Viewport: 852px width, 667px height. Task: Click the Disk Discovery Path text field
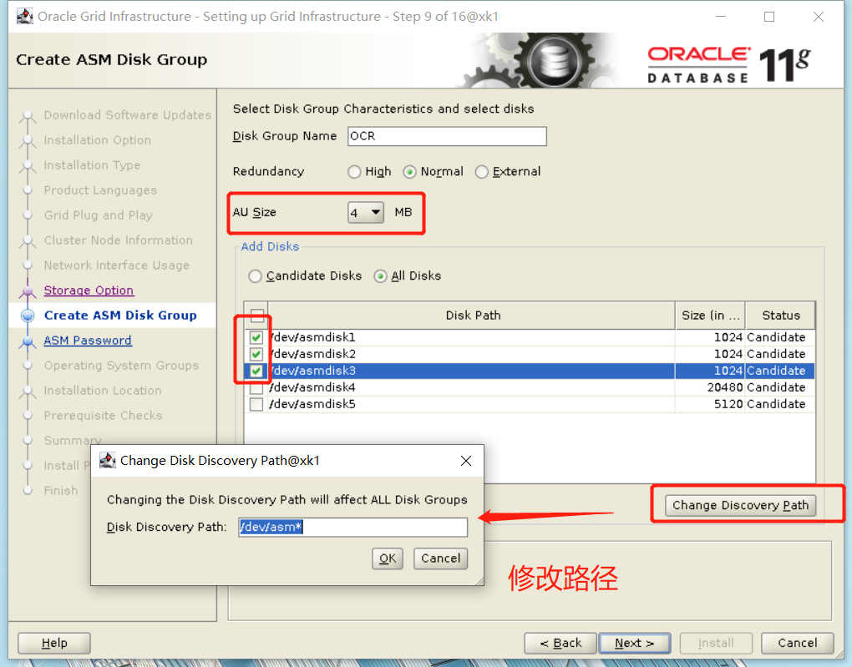tap(352, 527)
